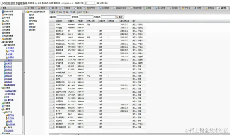Screen dimensions: 230x135
Task: Click the 查询 search magnifier button
Action: 119,17
